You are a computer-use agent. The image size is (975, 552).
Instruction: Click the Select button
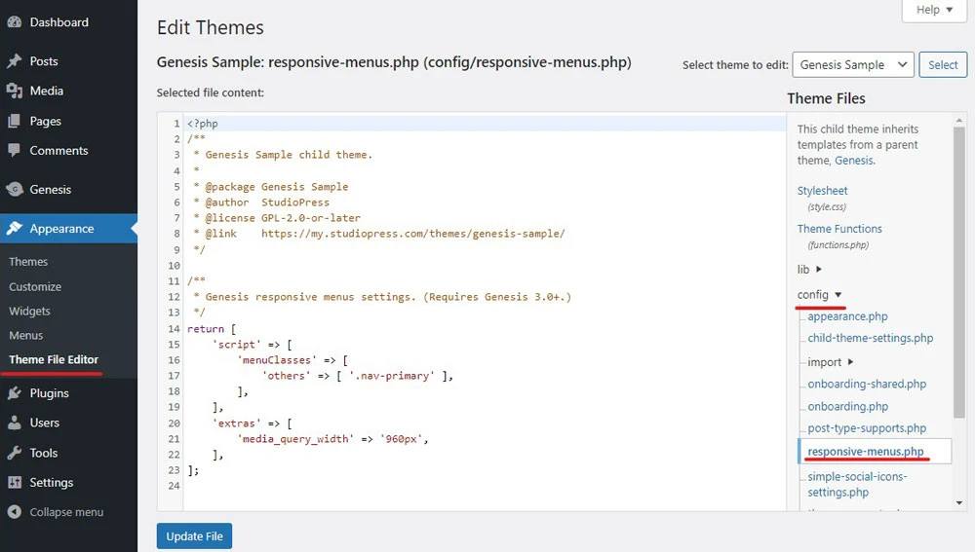click(x=943, y=64)
